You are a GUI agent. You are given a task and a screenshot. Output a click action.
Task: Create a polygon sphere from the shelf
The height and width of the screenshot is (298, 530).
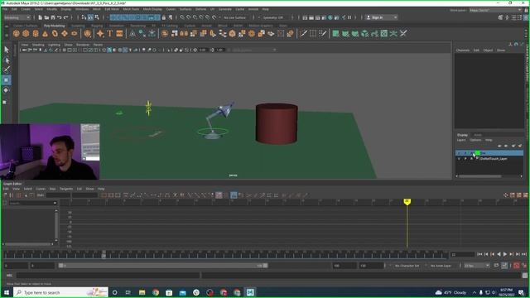[x=16, y=33]
